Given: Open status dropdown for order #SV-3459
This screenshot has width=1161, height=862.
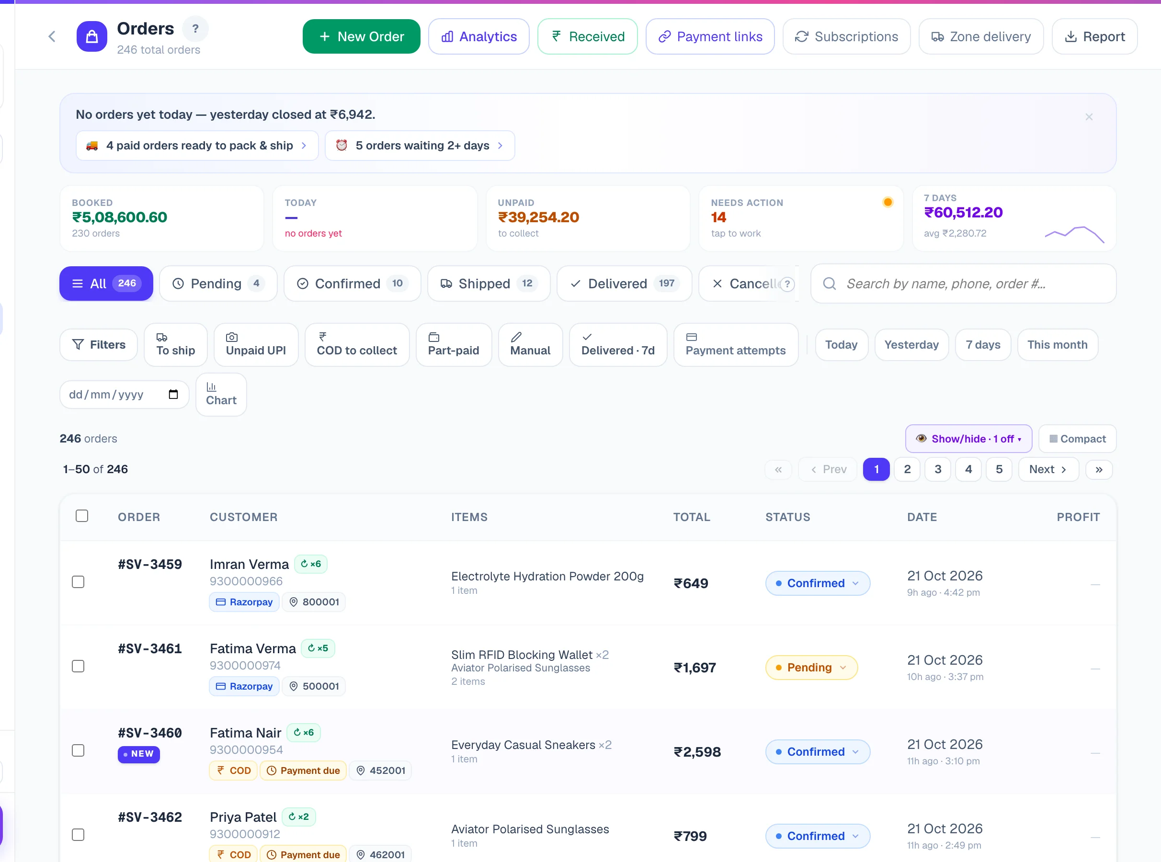Looking at the screenshot, I should (x=817, y=583).
